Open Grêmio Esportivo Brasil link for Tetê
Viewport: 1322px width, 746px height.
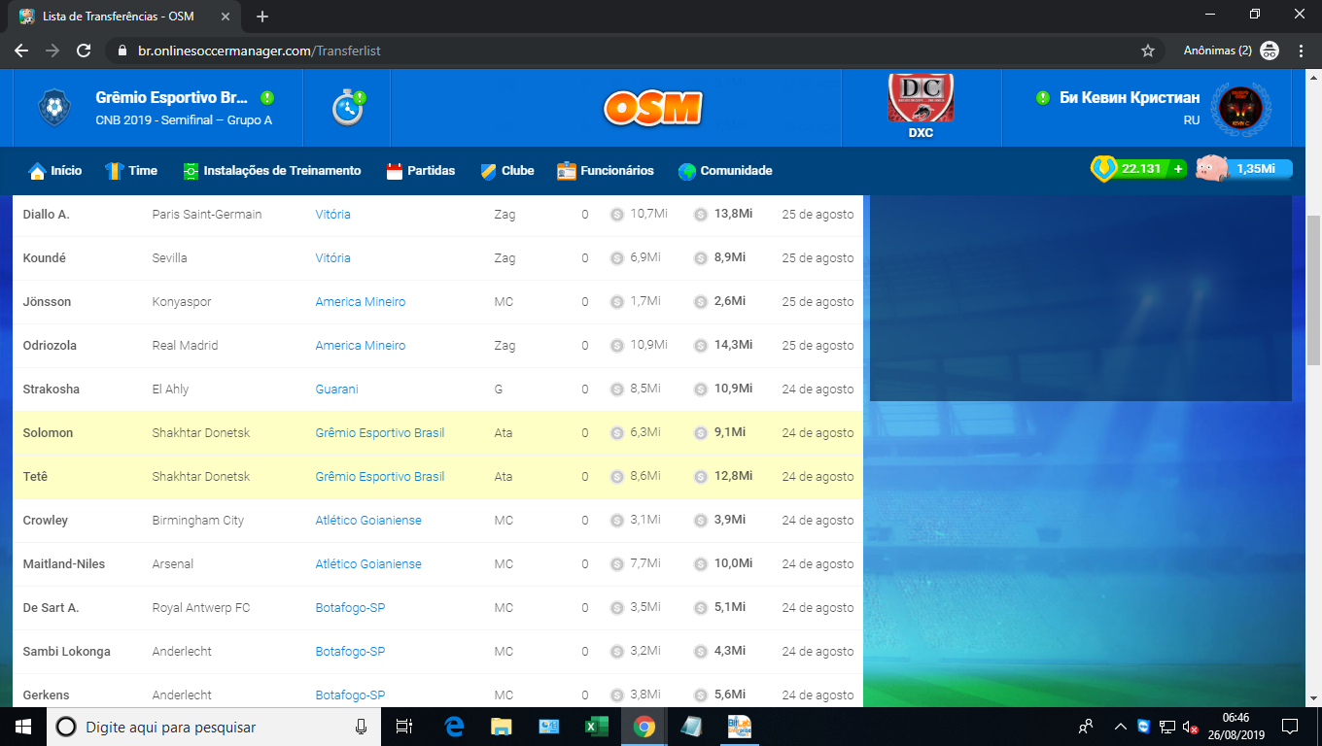click(x=380, y=476)
